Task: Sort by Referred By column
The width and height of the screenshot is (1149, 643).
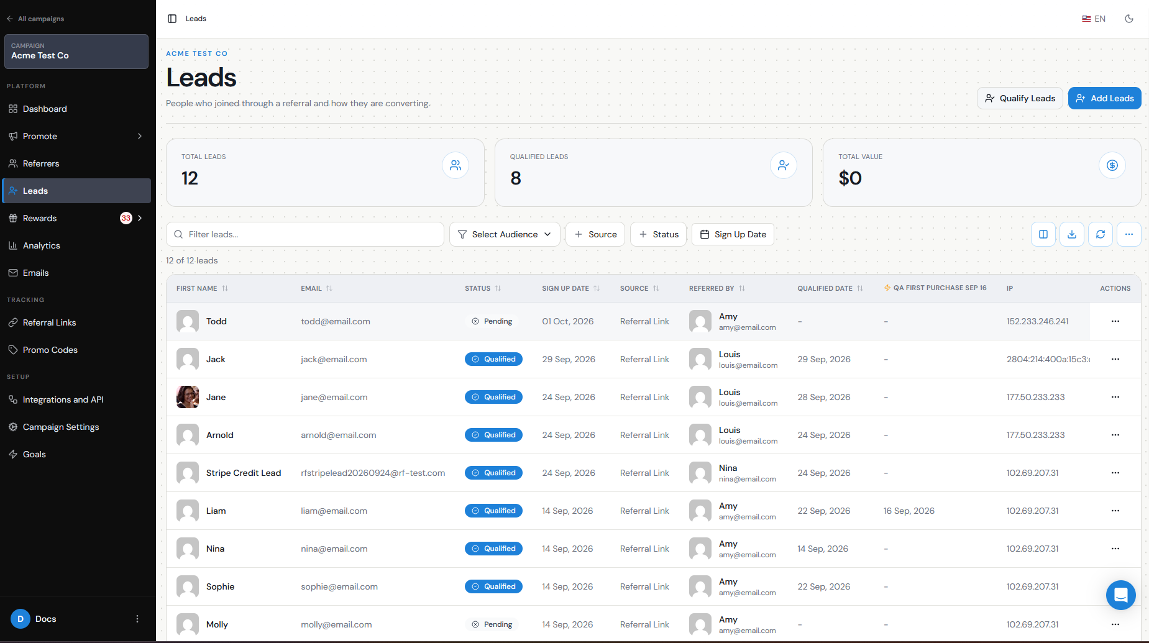Action: 717,288
